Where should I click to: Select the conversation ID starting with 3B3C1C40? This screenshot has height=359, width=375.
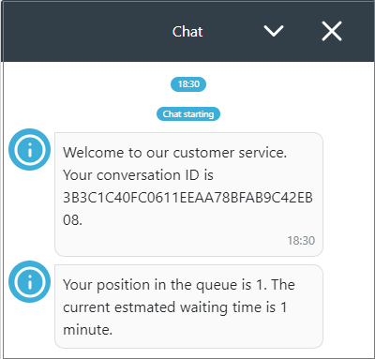(187, 198)
